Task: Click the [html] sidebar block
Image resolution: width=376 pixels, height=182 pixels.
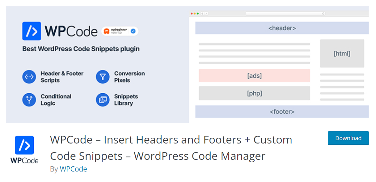Action: [342, 54]
